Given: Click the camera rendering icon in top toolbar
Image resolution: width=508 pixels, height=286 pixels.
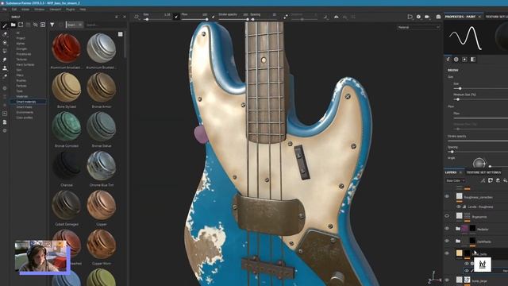Looking at the screenshot, I should point(427,17).
